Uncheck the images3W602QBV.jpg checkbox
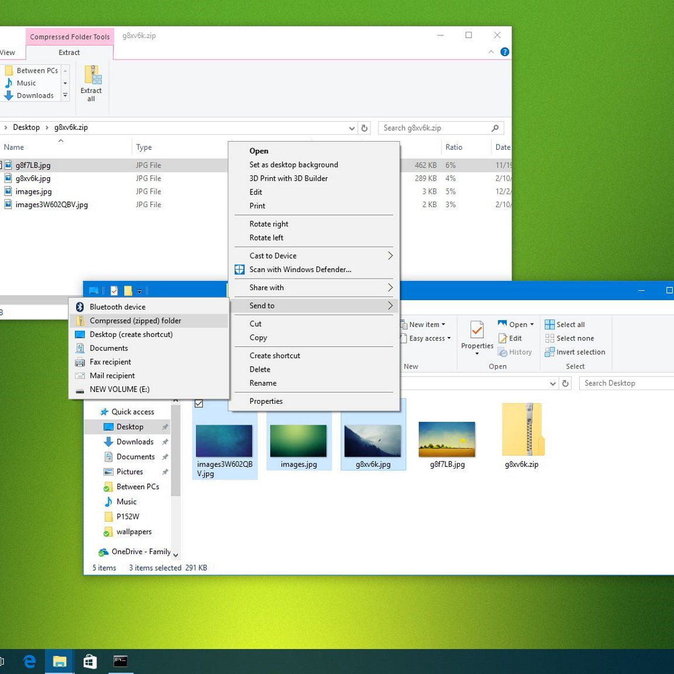674x674 pixels. point(199,404)
